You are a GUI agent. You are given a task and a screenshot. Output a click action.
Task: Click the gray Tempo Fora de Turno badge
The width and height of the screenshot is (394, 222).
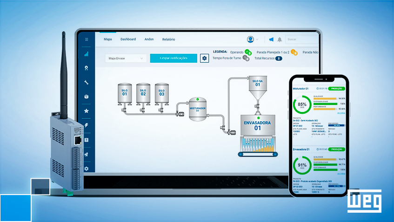click(x=246, y=59)
